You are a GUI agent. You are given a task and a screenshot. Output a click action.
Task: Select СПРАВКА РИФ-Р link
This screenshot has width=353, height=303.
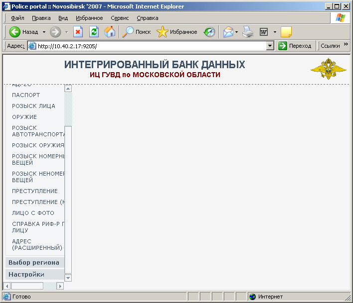38,227
